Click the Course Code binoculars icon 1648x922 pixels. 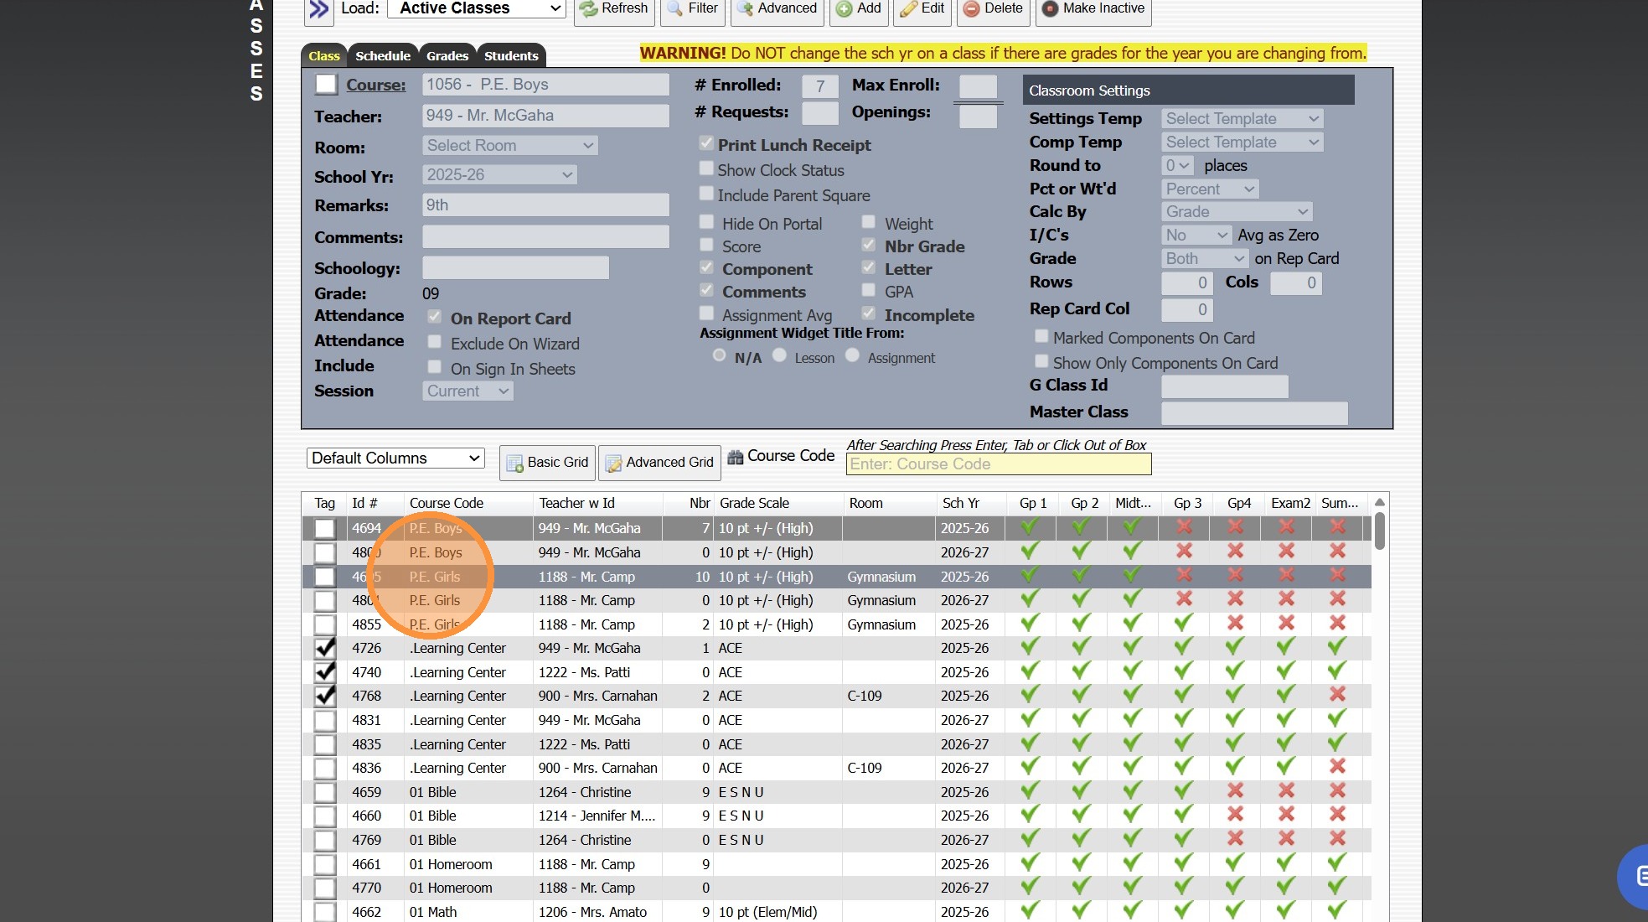pos(735,457)
